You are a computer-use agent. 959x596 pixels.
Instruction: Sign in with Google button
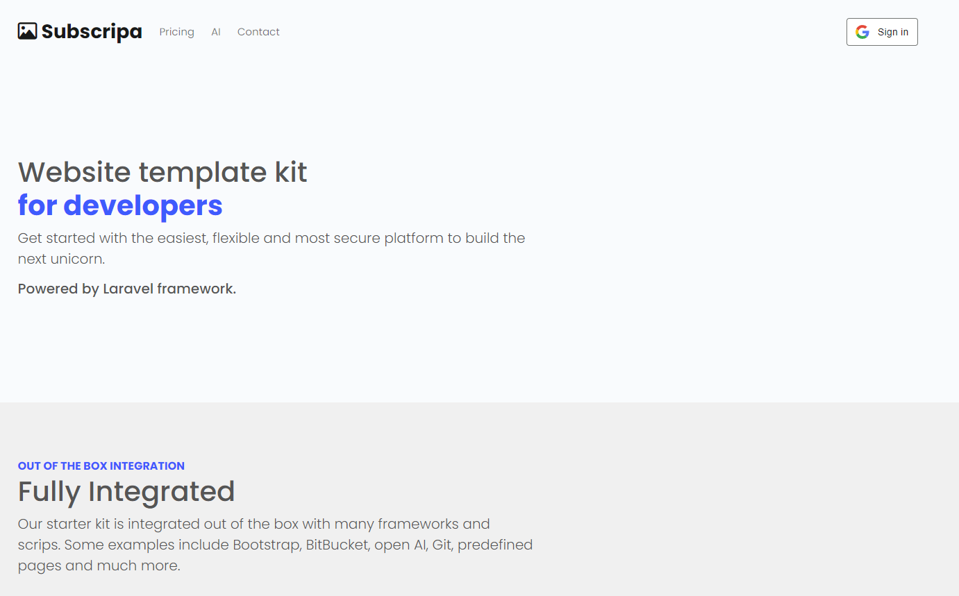882,32
